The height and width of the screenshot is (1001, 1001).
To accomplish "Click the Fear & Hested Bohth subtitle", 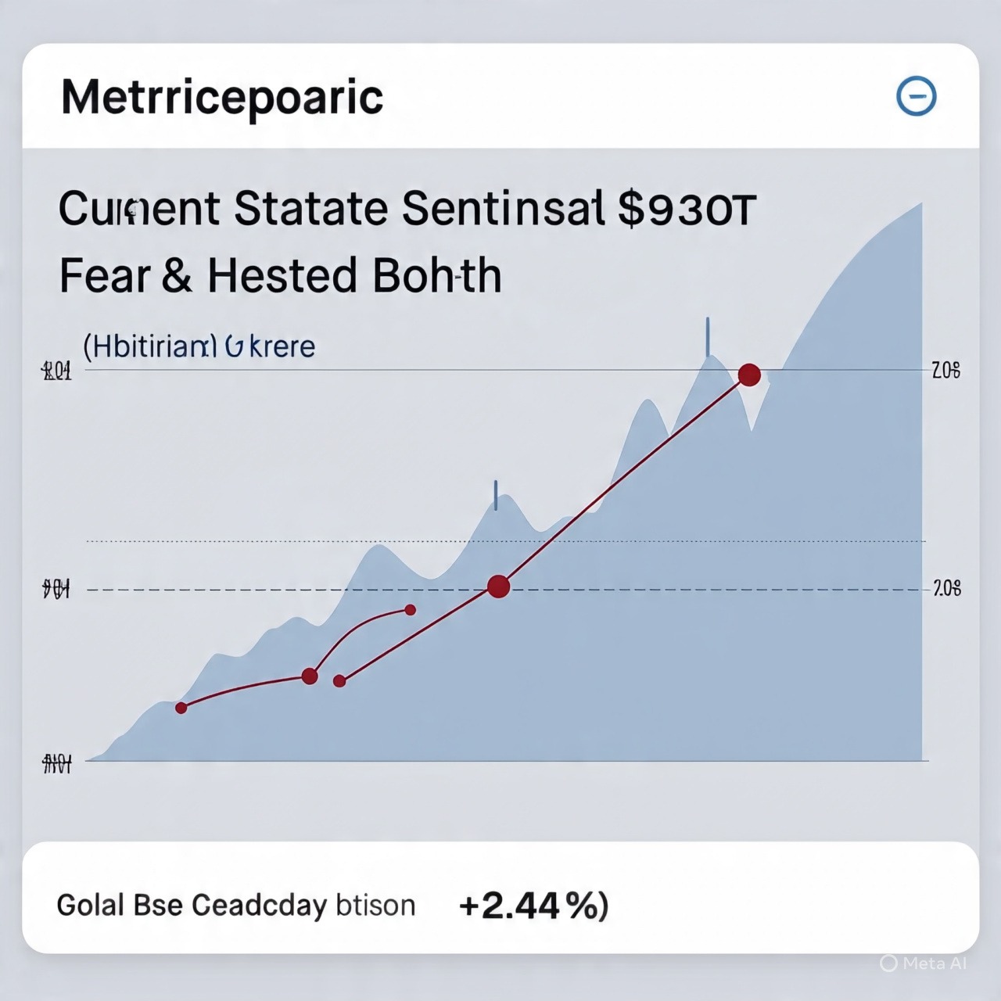I will coord(280,275).
